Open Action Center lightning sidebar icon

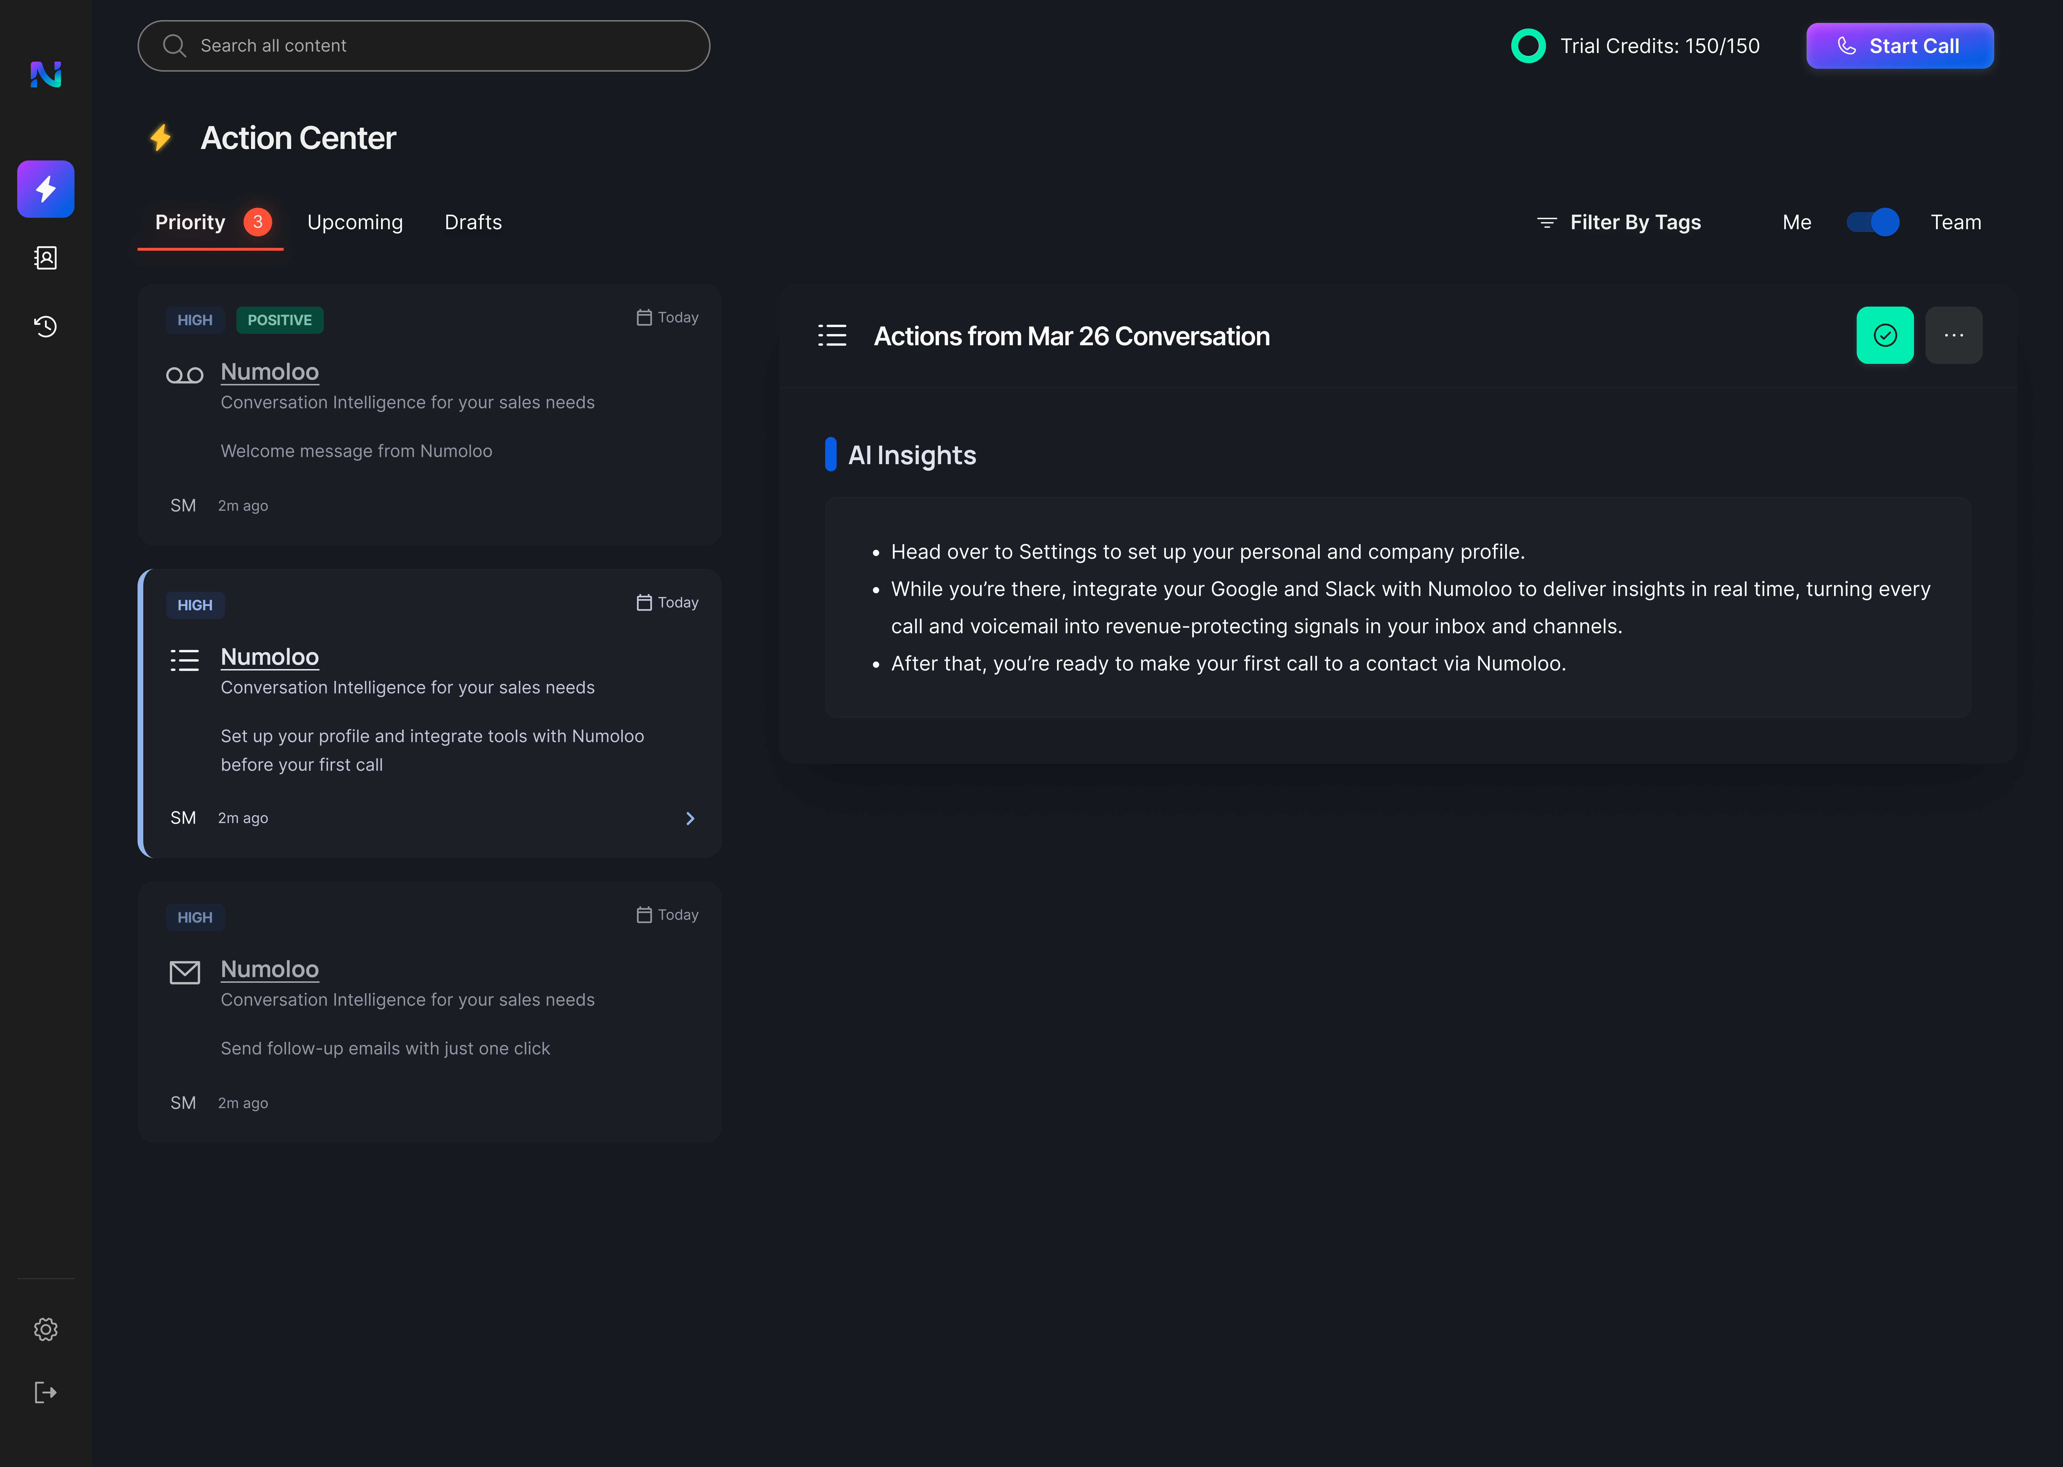[x=46, y=189]
